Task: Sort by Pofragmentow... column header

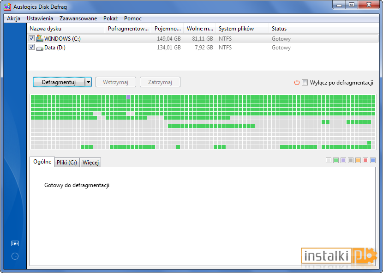Action: point(128,29)
